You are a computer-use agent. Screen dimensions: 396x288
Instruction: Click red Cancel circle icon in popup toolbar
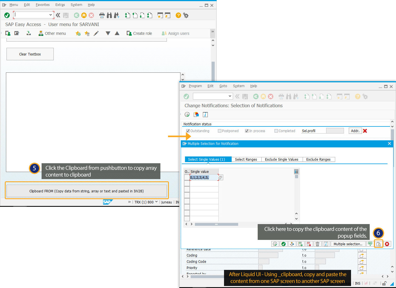[x=387, y=244]
